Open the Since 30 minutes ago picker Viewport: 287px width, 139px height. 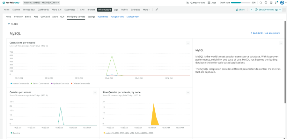point(268,10)
